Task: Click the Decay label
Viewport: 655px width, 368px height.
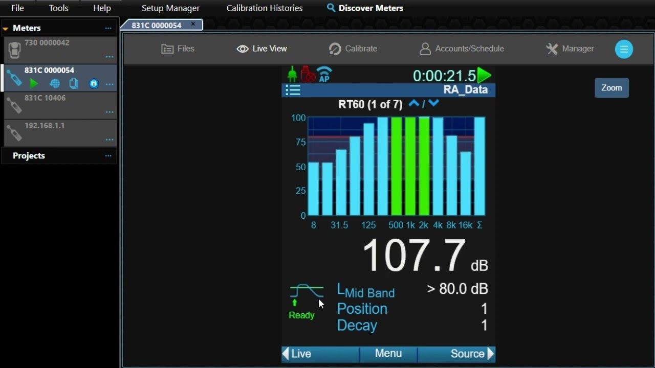Action: click(x=357, y=326)
